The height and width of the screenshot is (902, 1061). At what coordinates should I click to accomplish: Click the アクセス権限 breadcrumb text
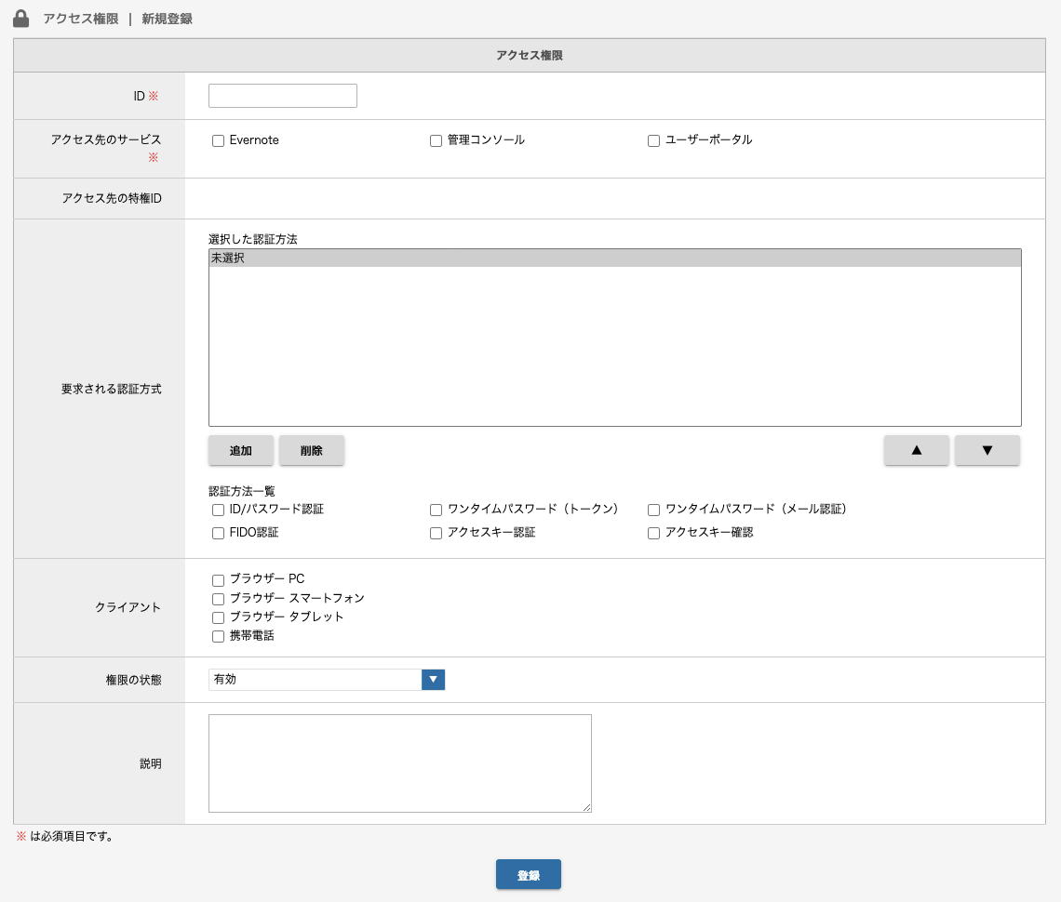click(81, 19)
